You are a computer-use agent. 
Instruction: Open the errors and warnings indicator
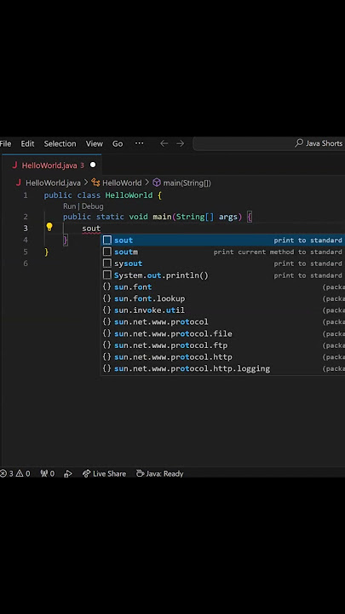point(15,473)
